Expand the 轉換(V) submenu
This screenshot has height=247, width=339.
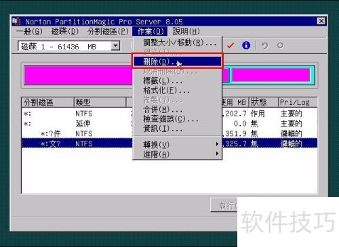pyautogui.click(x=177, y=144)
